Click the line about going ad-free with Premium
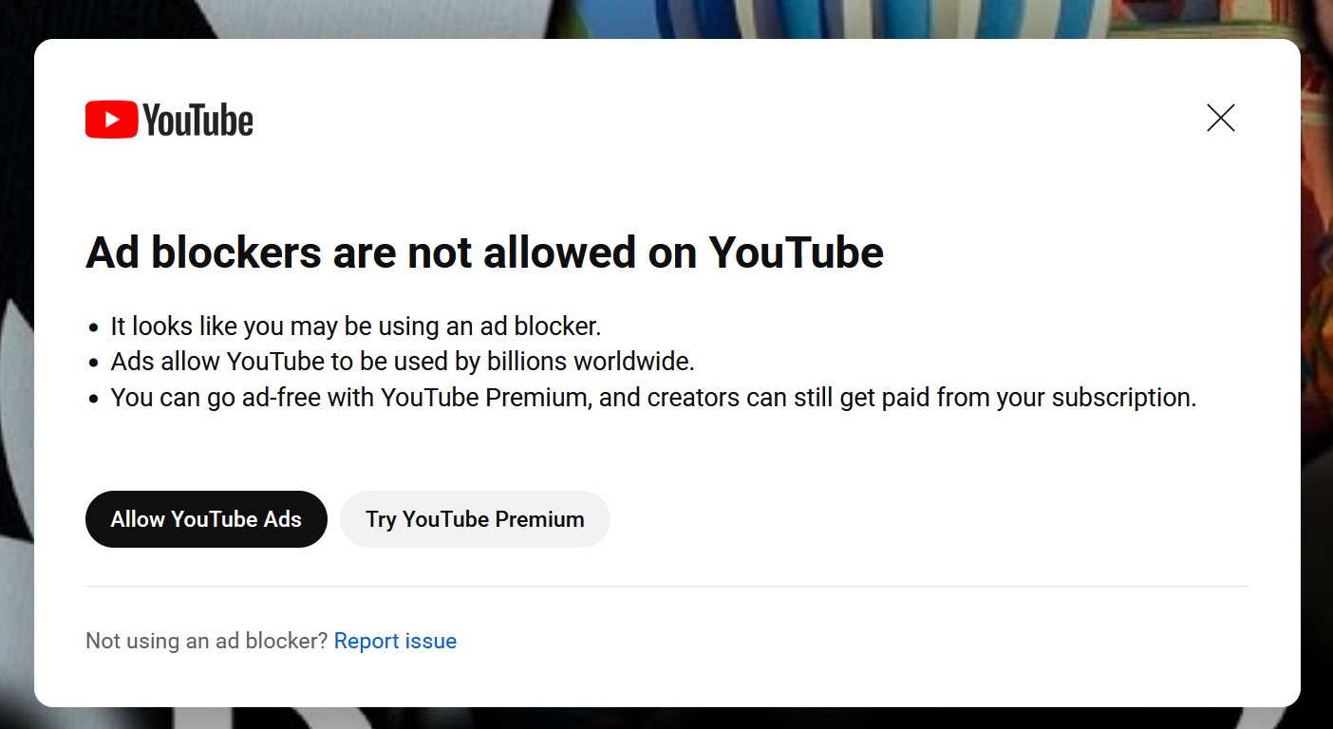This screenshot has height=729, width=1333. [x=653, y=398]
